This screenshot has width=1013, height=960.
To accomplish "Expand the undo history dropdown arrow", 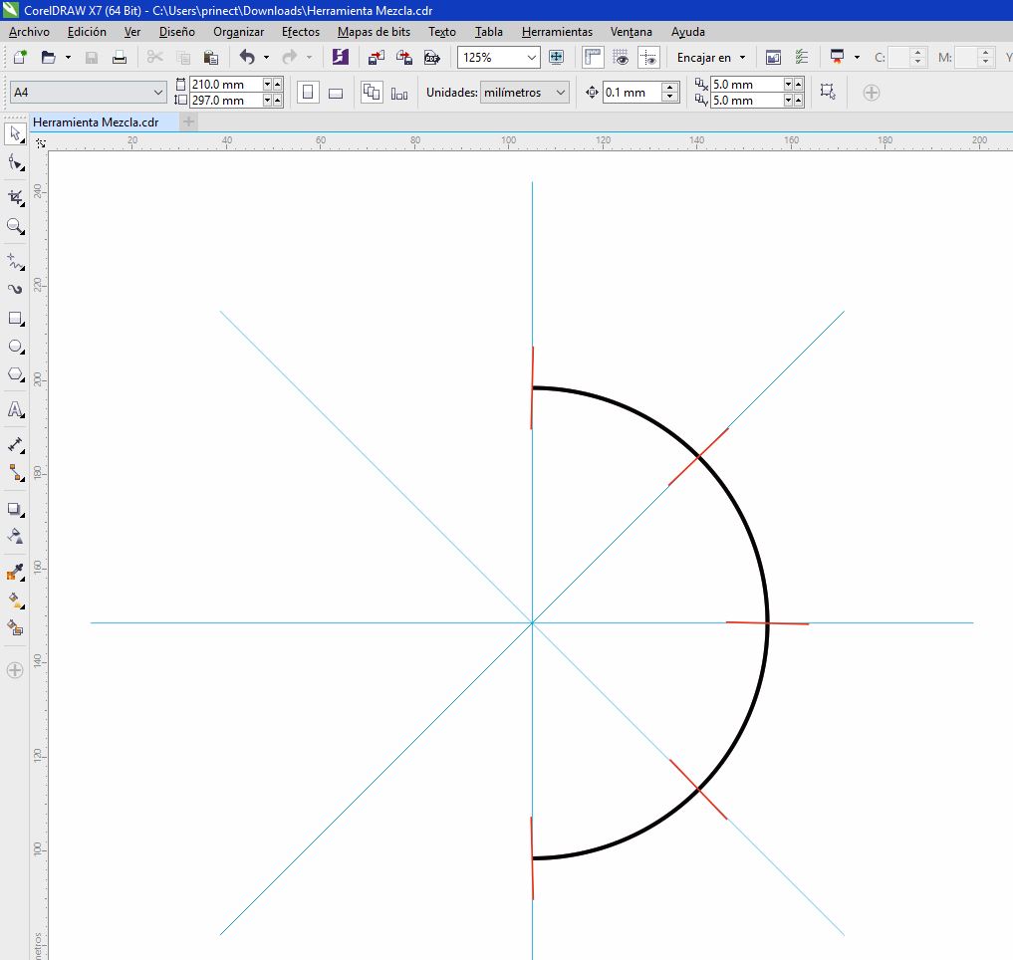I will tap(266, 58).
